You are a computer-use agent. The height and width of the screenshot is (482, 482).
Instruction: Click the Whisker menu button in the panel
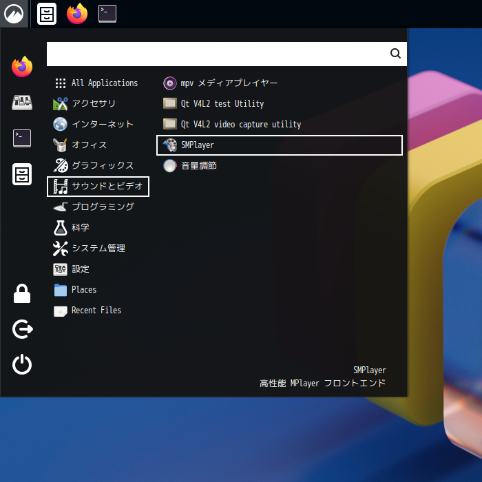tap(14, 14)
